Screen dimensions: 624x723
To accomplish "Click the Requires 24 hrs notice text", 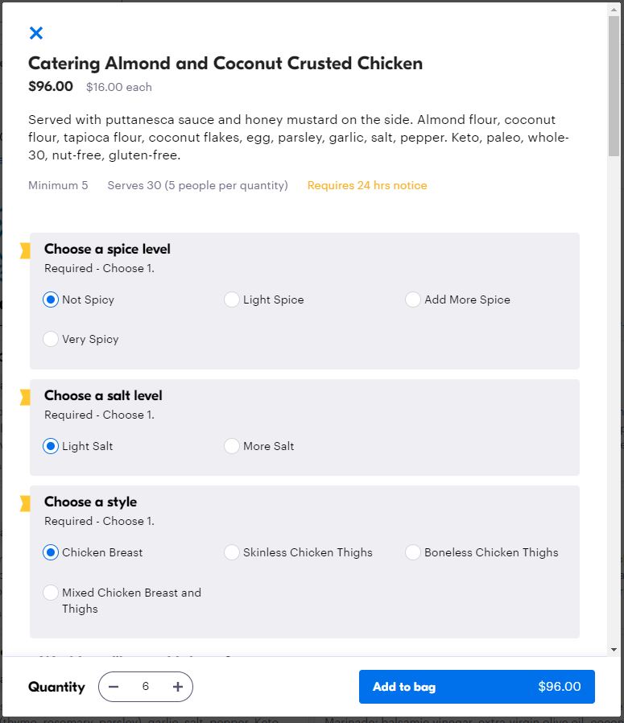I will [367, 185].
